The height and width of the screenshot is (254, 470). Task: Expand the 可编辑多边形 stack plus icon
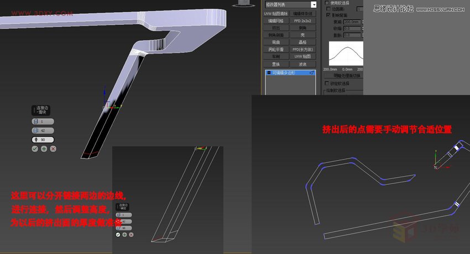pos(269,73)
